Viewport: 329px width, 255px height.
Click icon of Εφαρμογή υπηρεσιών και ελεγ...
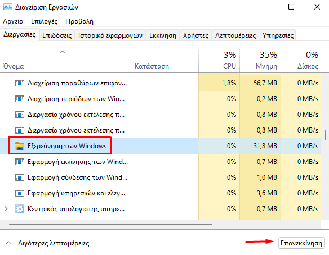[x=20, y=193]
